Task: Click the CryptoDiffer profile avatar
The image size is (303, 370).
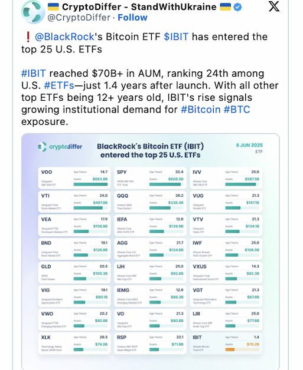Action: click(x=33, y=12)
